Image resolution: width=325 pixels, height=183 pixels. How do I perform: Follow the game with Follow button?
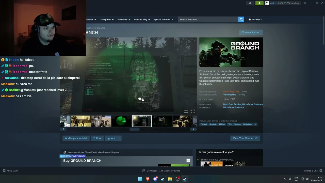97,138
